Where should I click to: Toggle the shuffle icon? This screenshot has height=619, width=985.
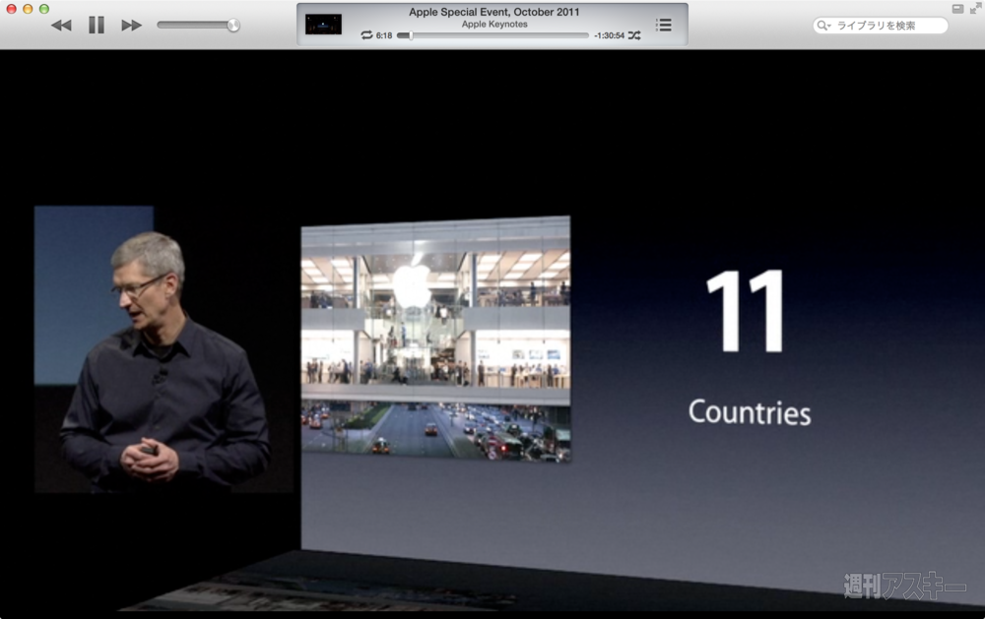click(x=634, y=35)
